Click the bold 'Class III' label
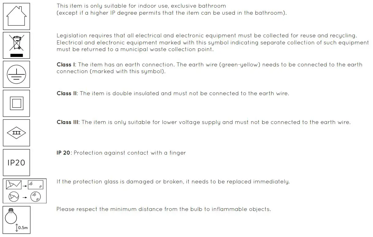Screen dimensions: 373x237 (x=68, y=122)
